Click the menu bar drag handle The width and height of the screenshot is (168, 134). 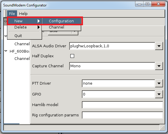click(x=5, y=14)
